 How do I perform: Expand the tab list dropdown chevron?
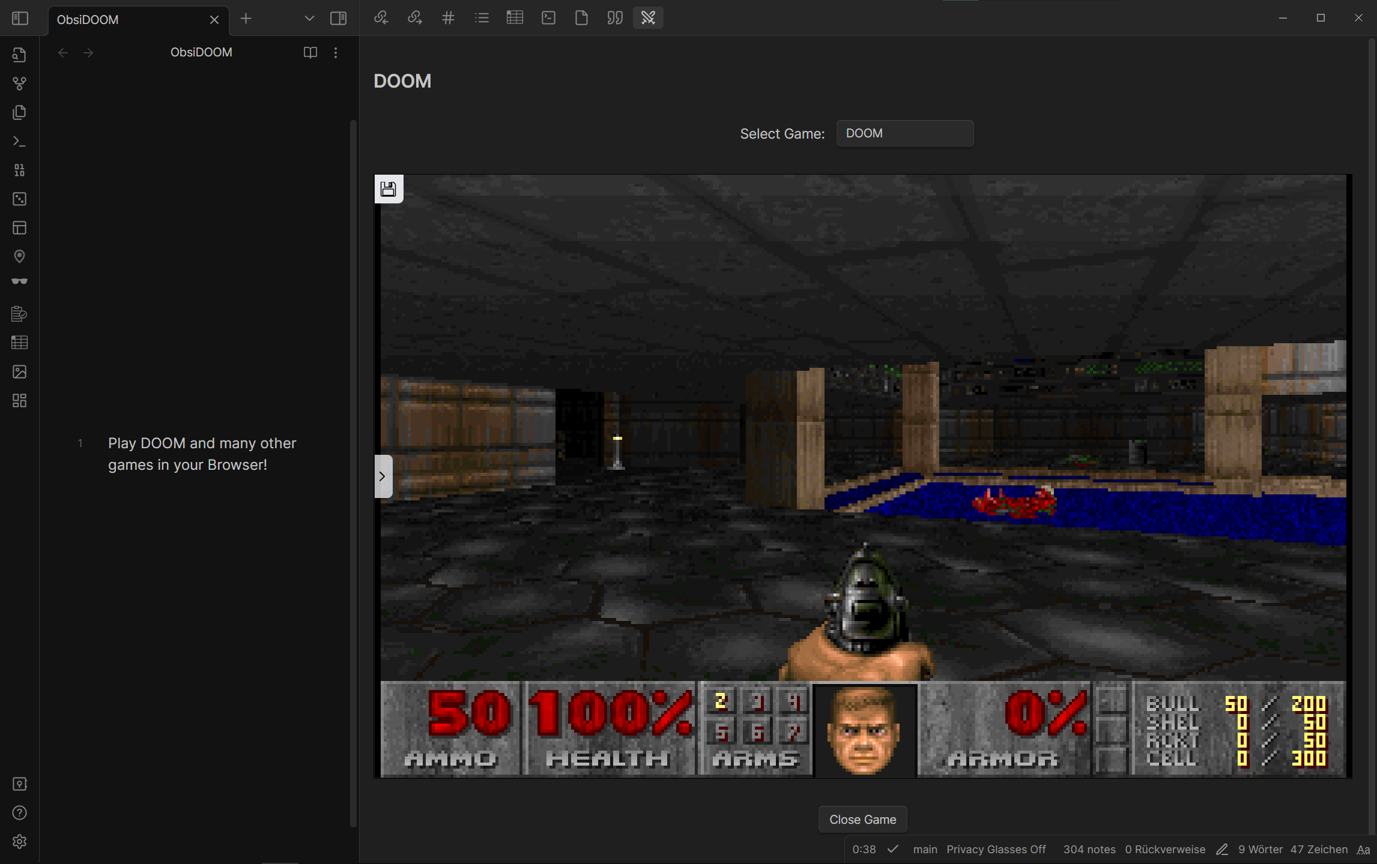[309, 19]
